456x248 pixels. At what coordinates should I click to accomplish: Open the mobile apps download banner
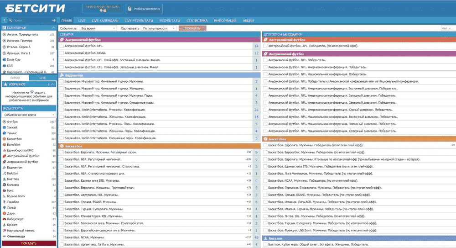point(103,9)
